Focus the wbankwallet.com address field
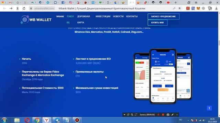The width and height of the screenshot is (220, 123). (x=44, y=9)
